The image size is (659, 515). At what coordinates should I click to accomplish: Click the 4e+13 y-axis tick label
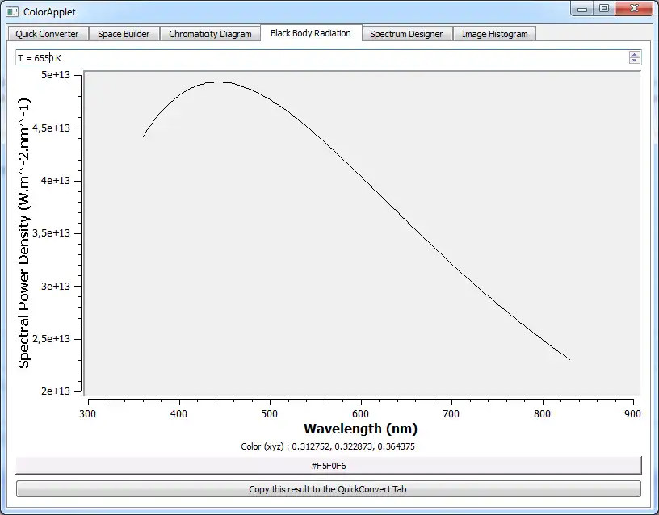pyautogui.click(x=56, y=181)
